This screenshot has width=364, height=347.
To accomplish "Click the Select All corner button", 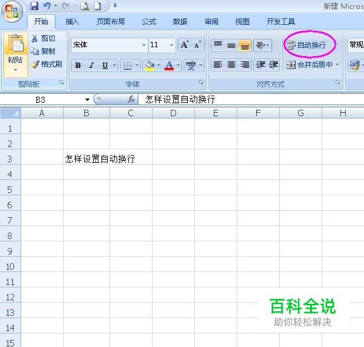I will [10, 113].
